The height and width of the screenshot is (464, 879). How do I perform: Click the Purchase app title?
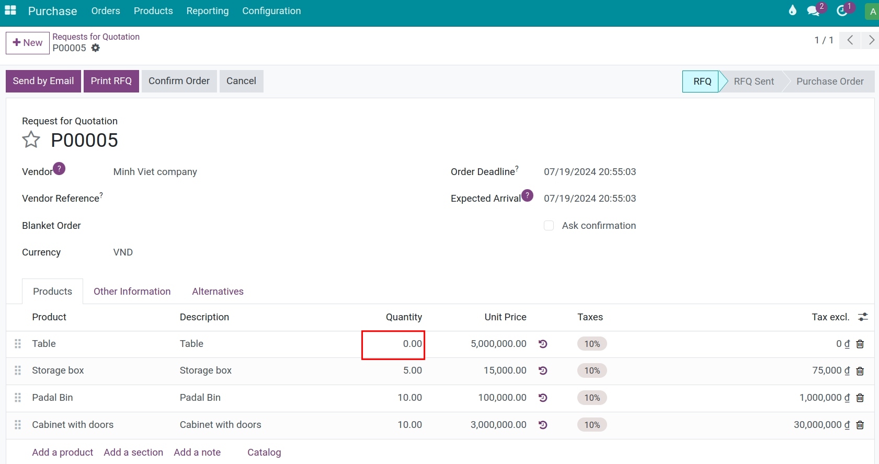tap(52, 11)
